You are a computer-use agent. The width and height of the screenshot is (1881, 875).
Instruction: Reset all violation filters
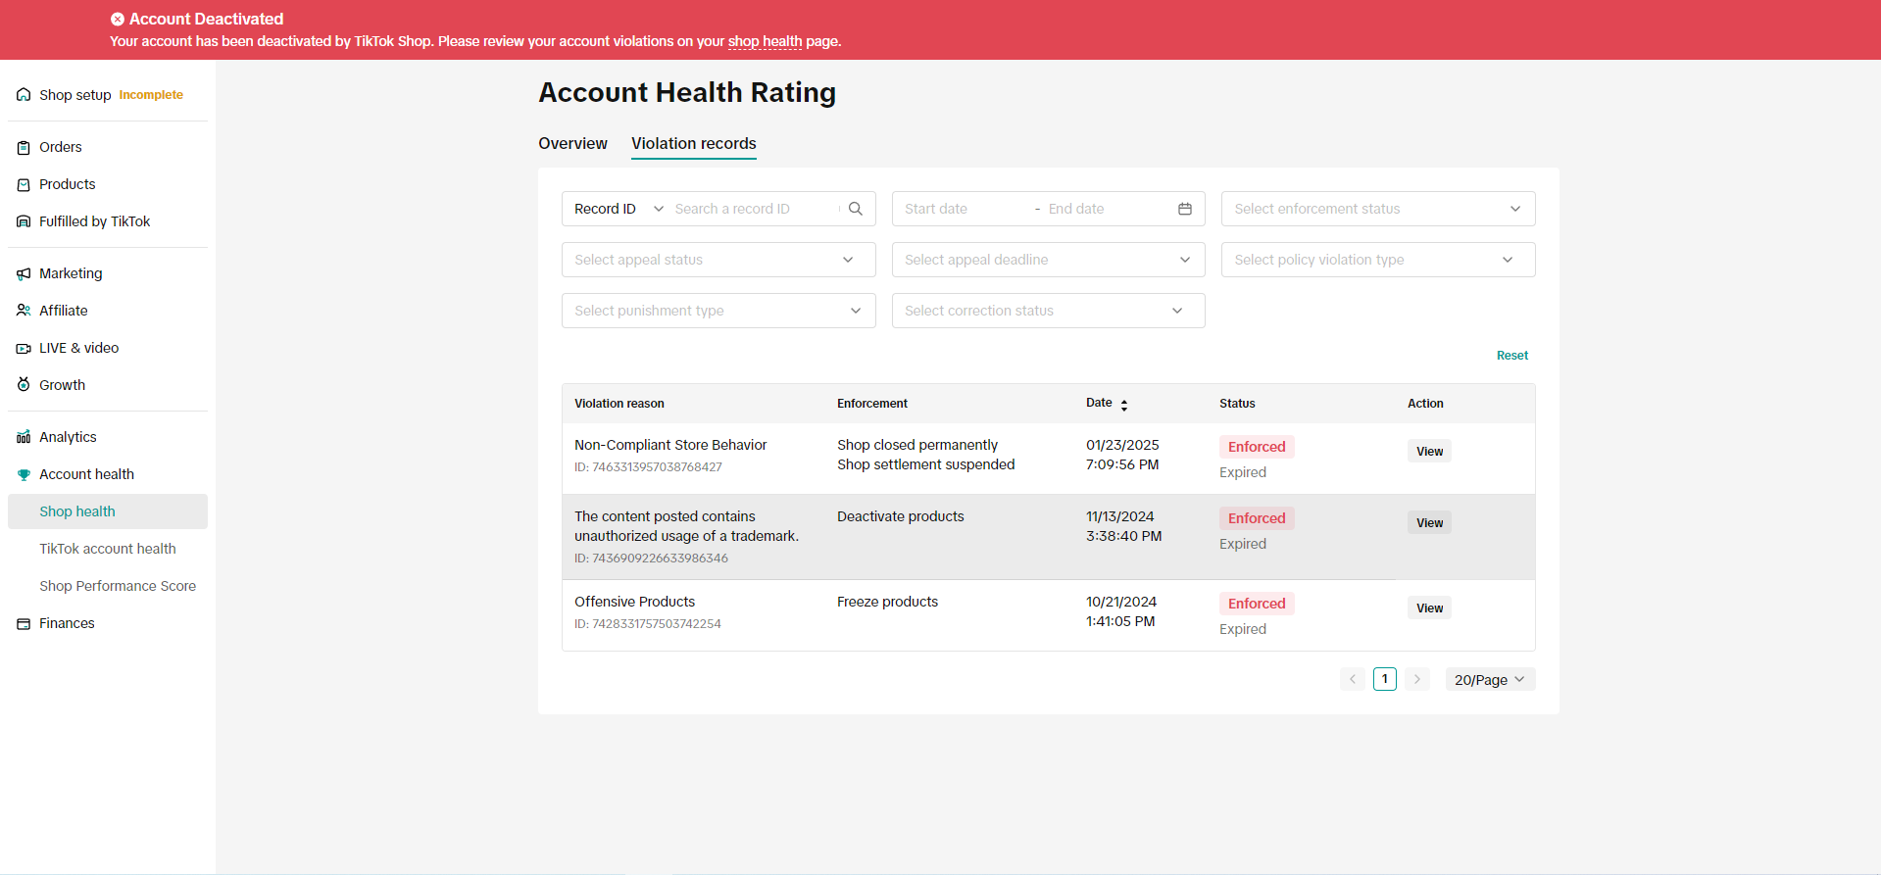pos(1511,356)
